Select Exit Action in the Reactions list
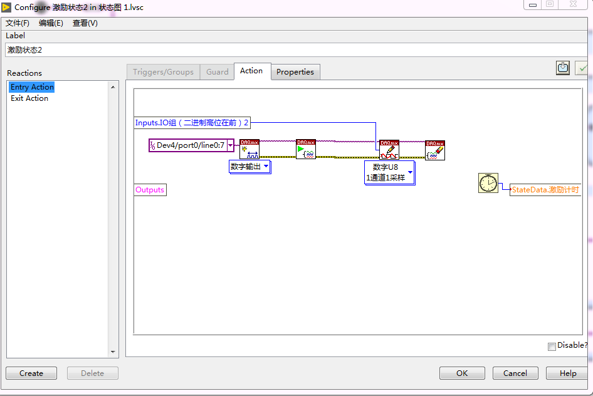The image size is (593, 396). click(x=29, y=98)
